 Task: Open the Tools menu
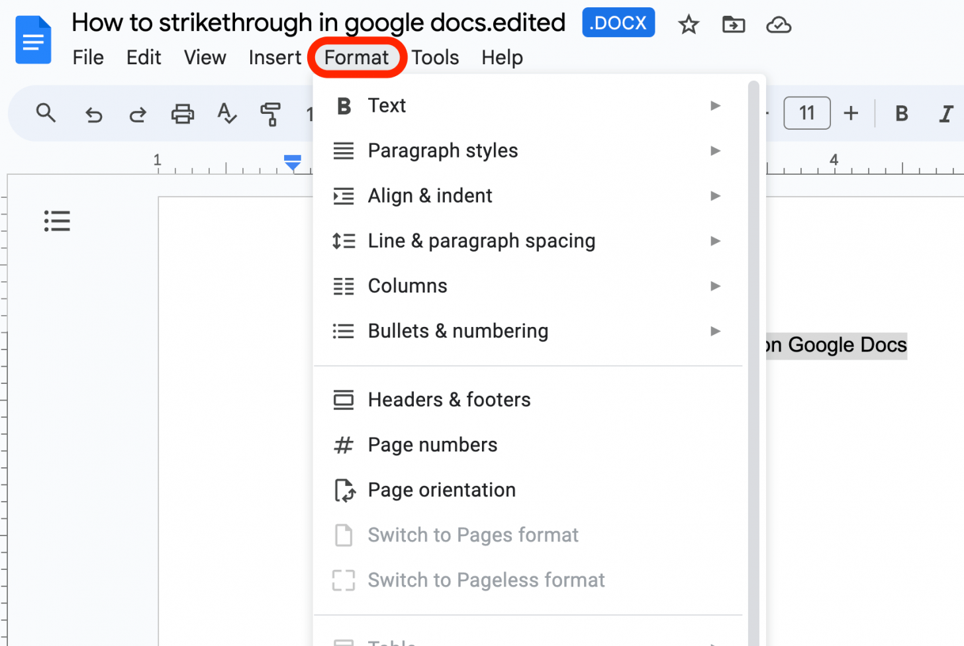click(435, 58)
